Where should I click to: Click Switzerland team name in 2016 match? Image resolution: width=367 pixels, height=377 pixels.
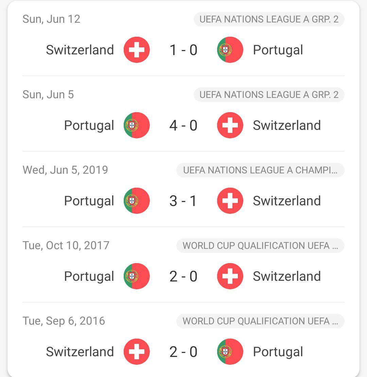click(x=80, y=352)
